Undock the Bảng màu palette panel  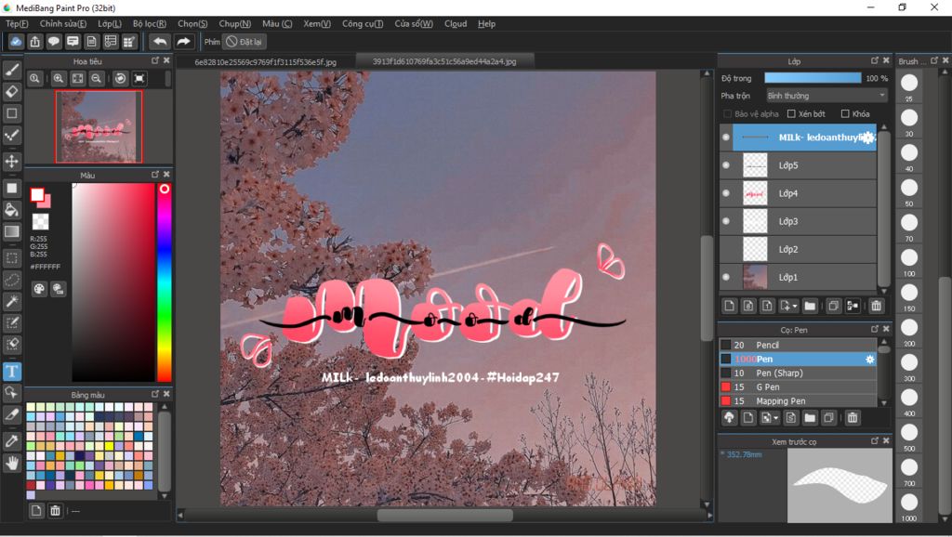(155, 395)
